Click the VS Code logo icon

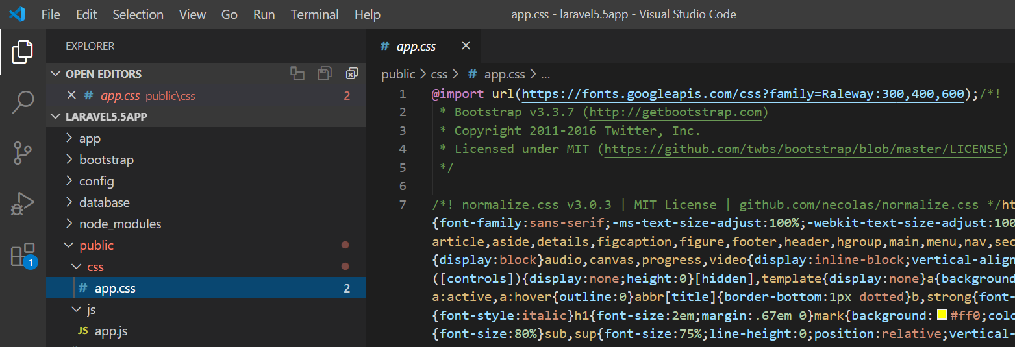pyautogui.click(x=17, y=14)
